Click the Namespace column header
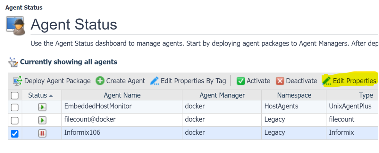This screenshot has width=379, height=153. 294,95
